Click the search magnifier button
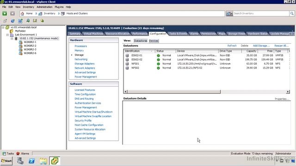 292,13
